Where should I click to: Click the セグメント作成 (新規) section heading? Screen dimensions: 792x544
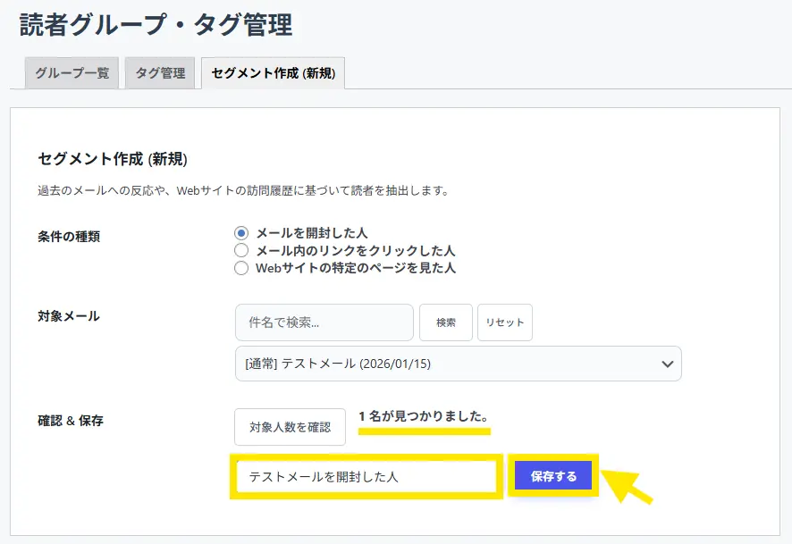(x=112, y=159)
